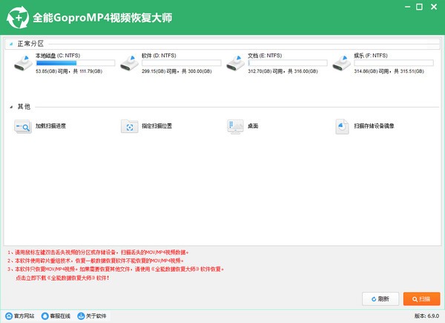Viewport: 445px width, 323px height.
Task: Click the 桌面 label
Action: (x=253, y=125)
